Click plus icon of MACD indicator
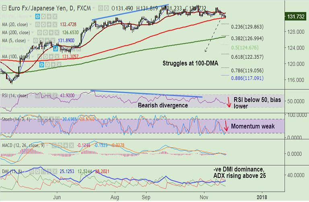Screen dimensions: 309x202 click(x=66, y=145)
